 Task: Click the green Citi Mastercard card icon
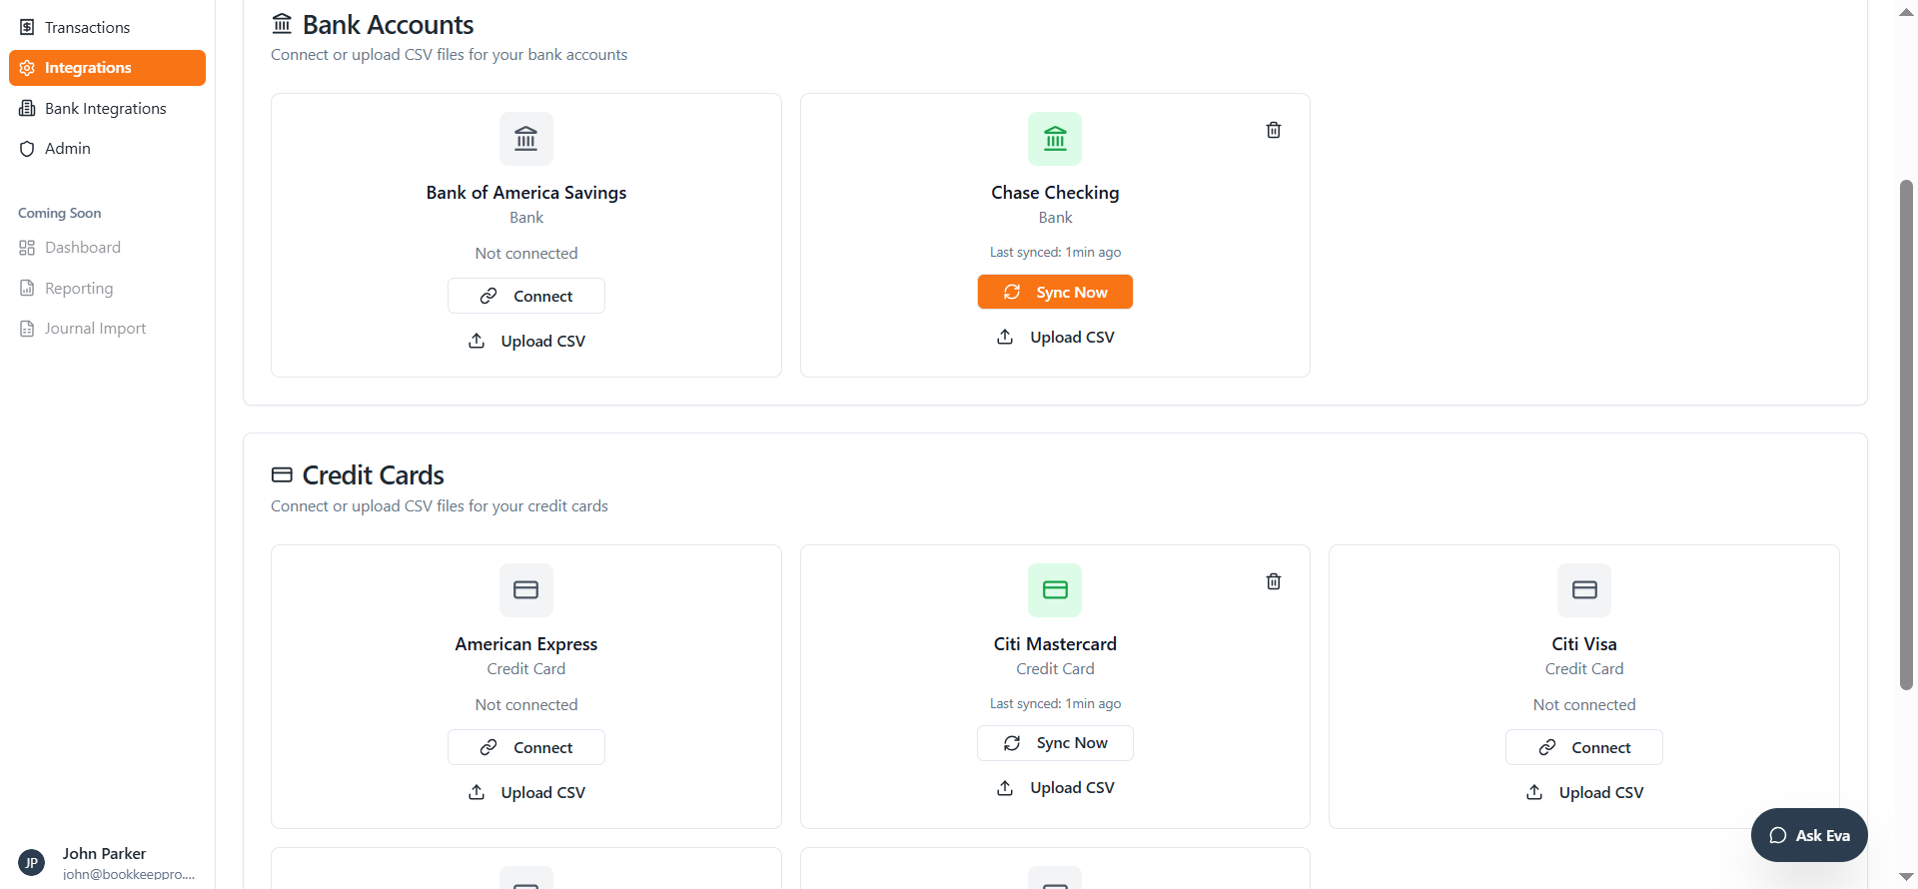pyautogui.click(x=1055, y=590)
